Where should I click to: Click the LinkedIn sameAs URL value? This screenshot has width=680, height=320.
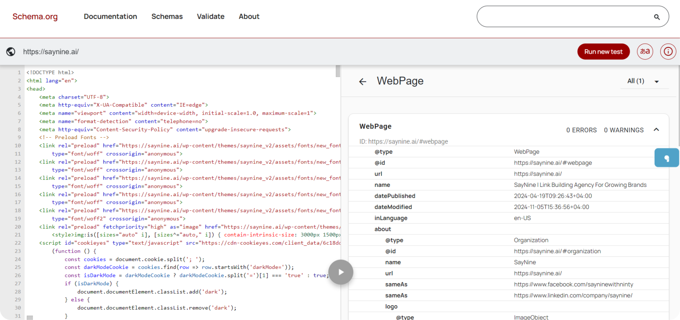[x=573, y=295]
